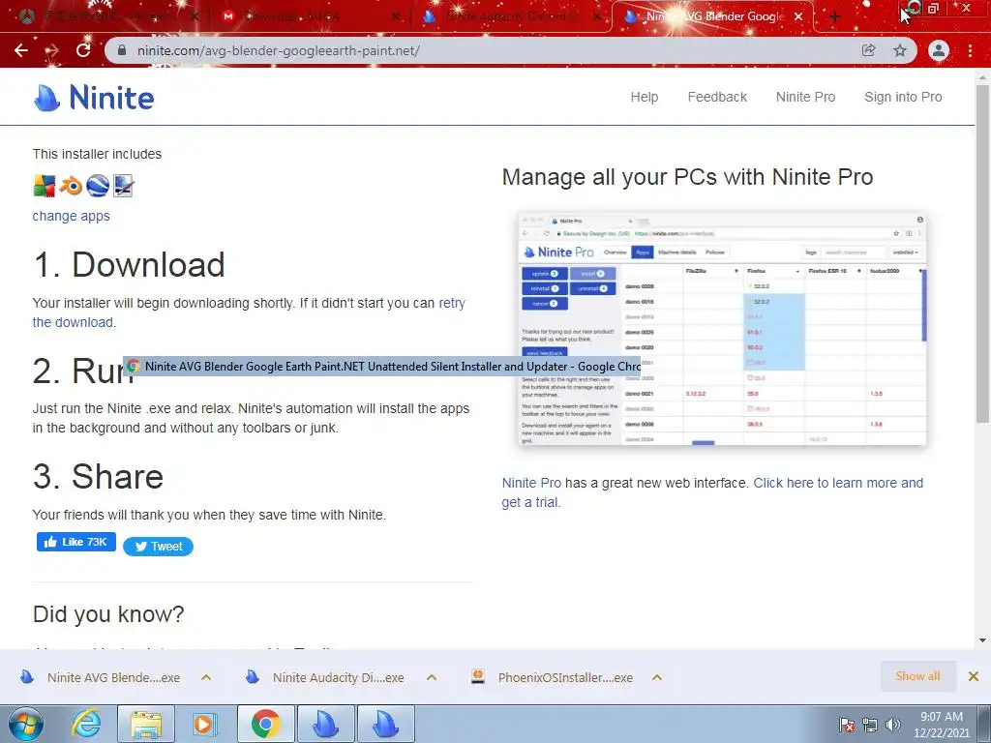Click the Facebook Like 73K button

[x=75, y=542]
